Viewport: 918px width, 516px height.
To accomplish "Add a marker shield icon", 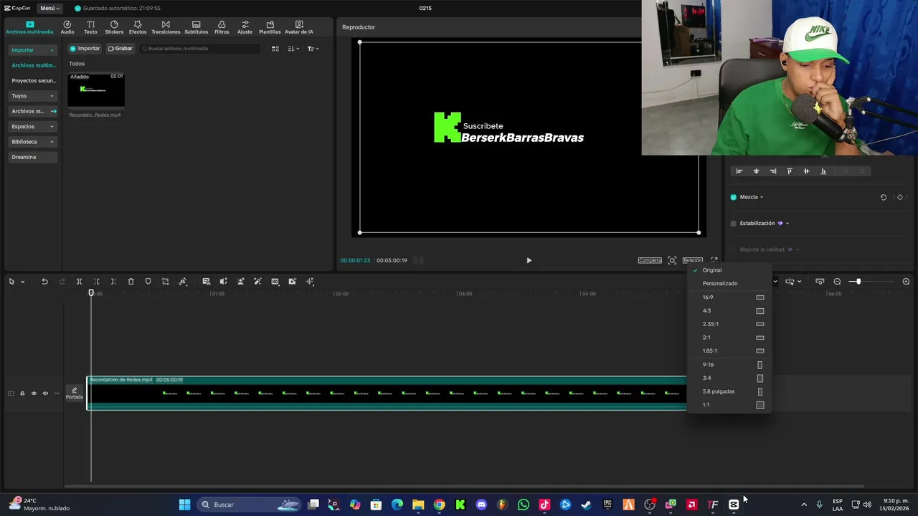I will [148, 282].
